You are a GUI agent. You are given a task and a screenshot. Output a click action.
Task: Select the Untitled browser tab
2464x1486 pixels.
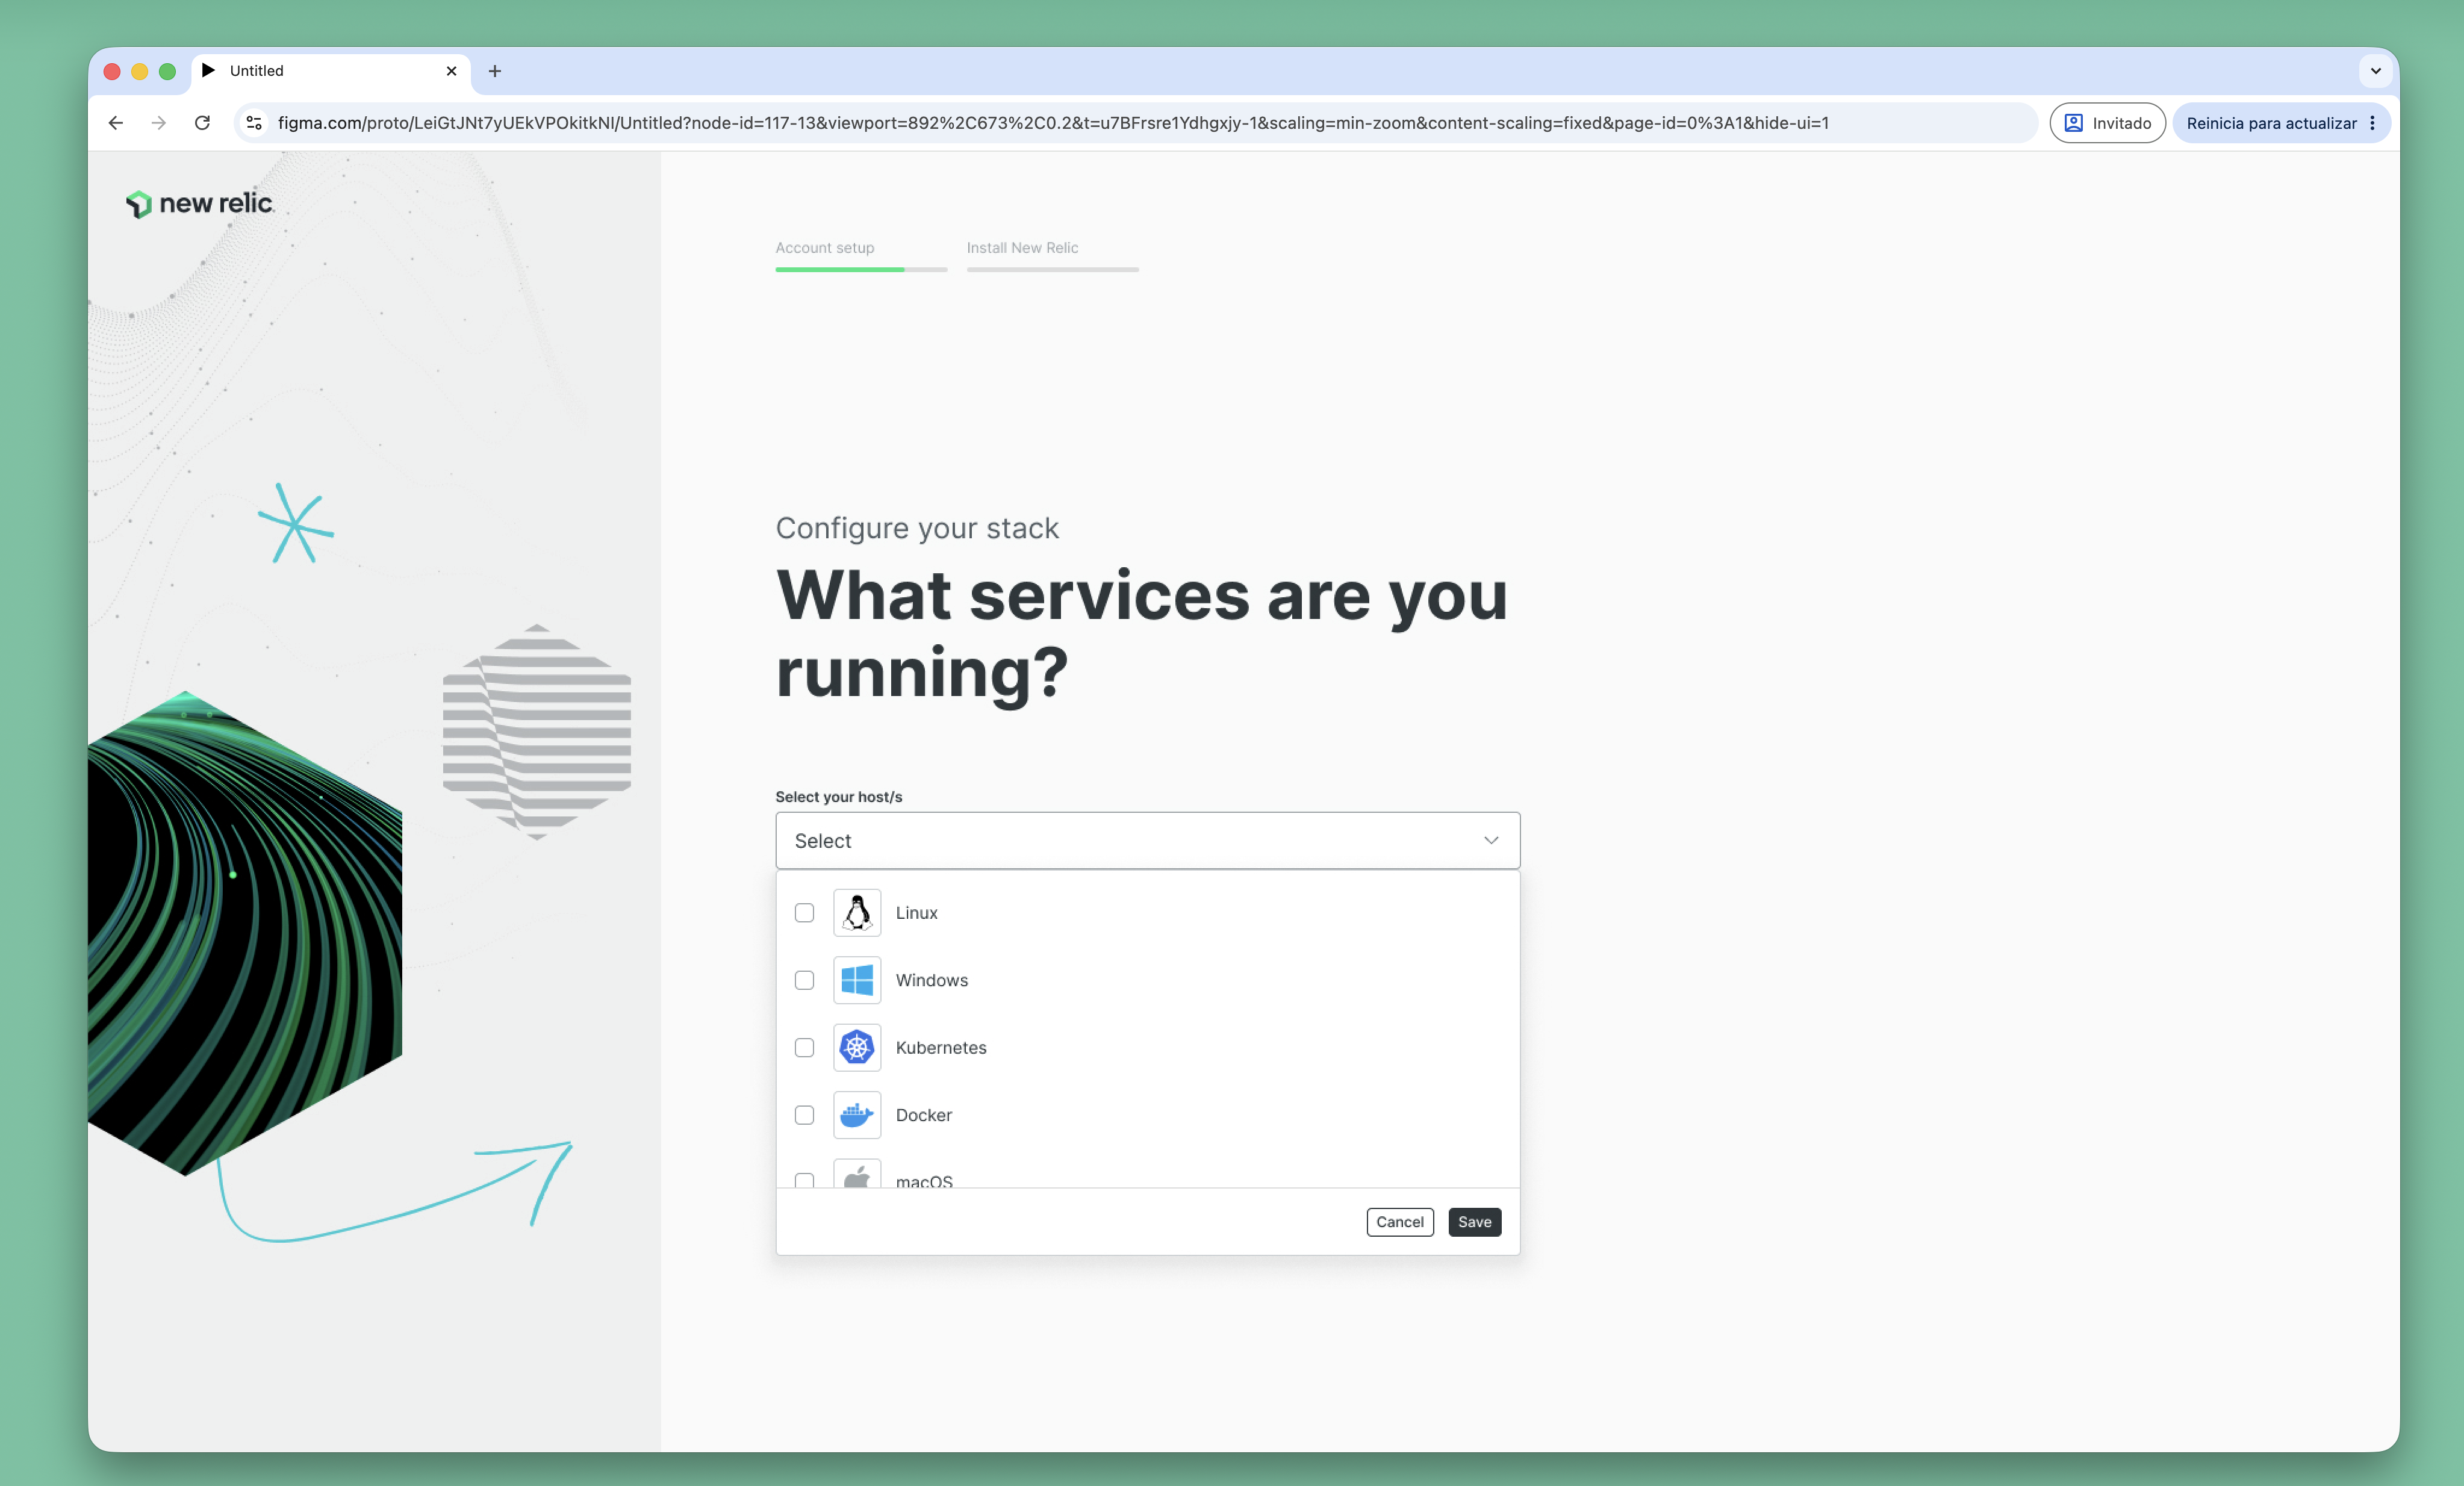click(x=330, y=71)
